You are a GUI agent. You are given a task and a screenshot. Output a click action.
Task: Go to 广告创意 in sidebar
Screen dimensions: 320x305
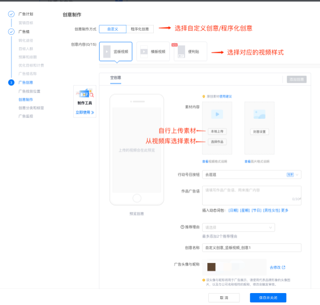point(26,83)
